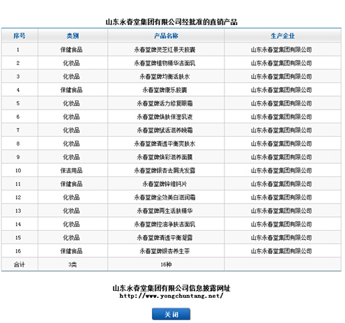Click 山东永春堂集团有限公司 in row 1
This screenshot has height=323, width=345.
point(282,50)
